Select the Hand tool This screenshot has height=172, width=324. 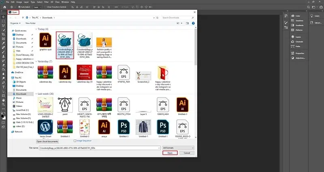point(3,100)
